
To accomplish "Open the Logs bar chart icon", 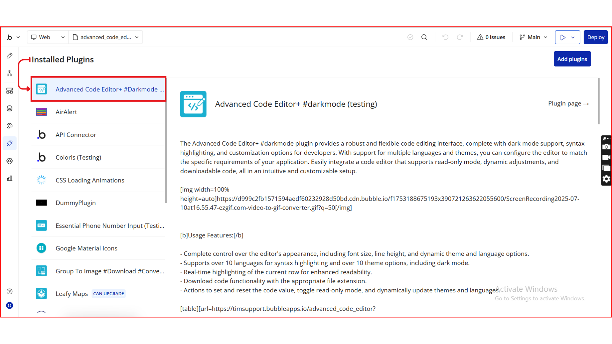I will tap(10, 178).
